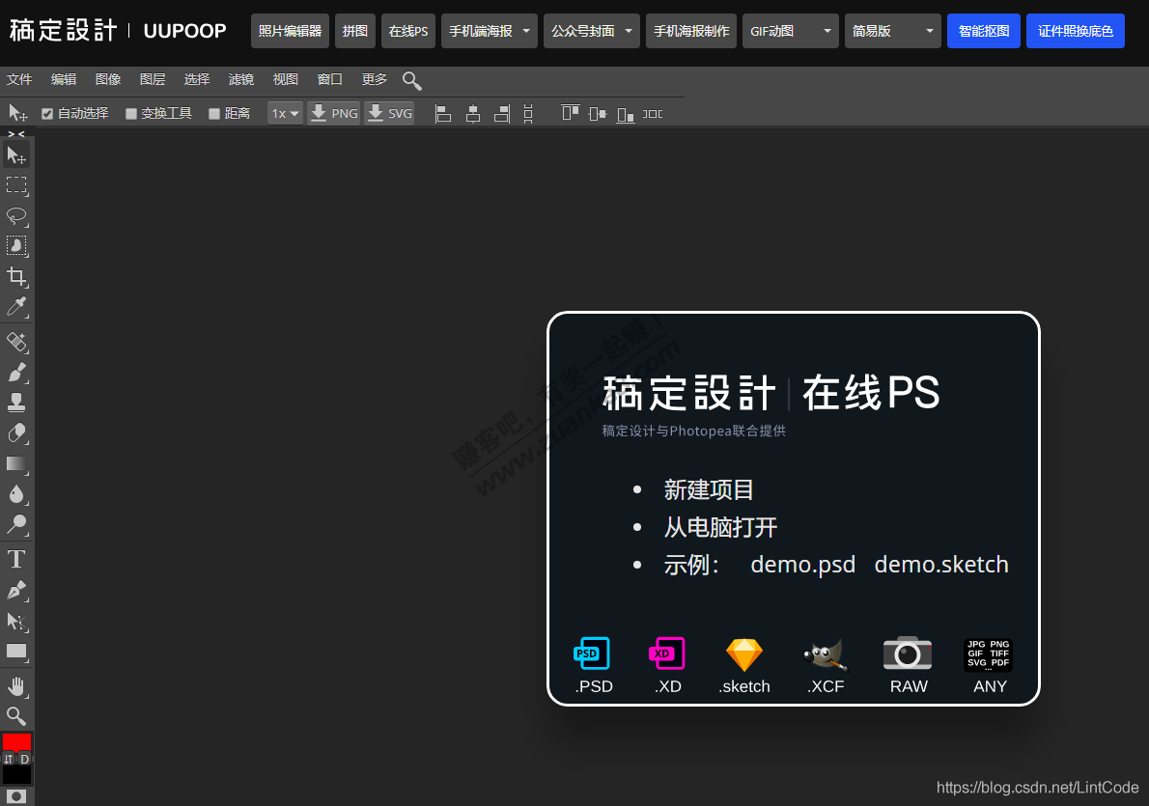
Task: Open the 视图 menu
Action: [285, 79]
